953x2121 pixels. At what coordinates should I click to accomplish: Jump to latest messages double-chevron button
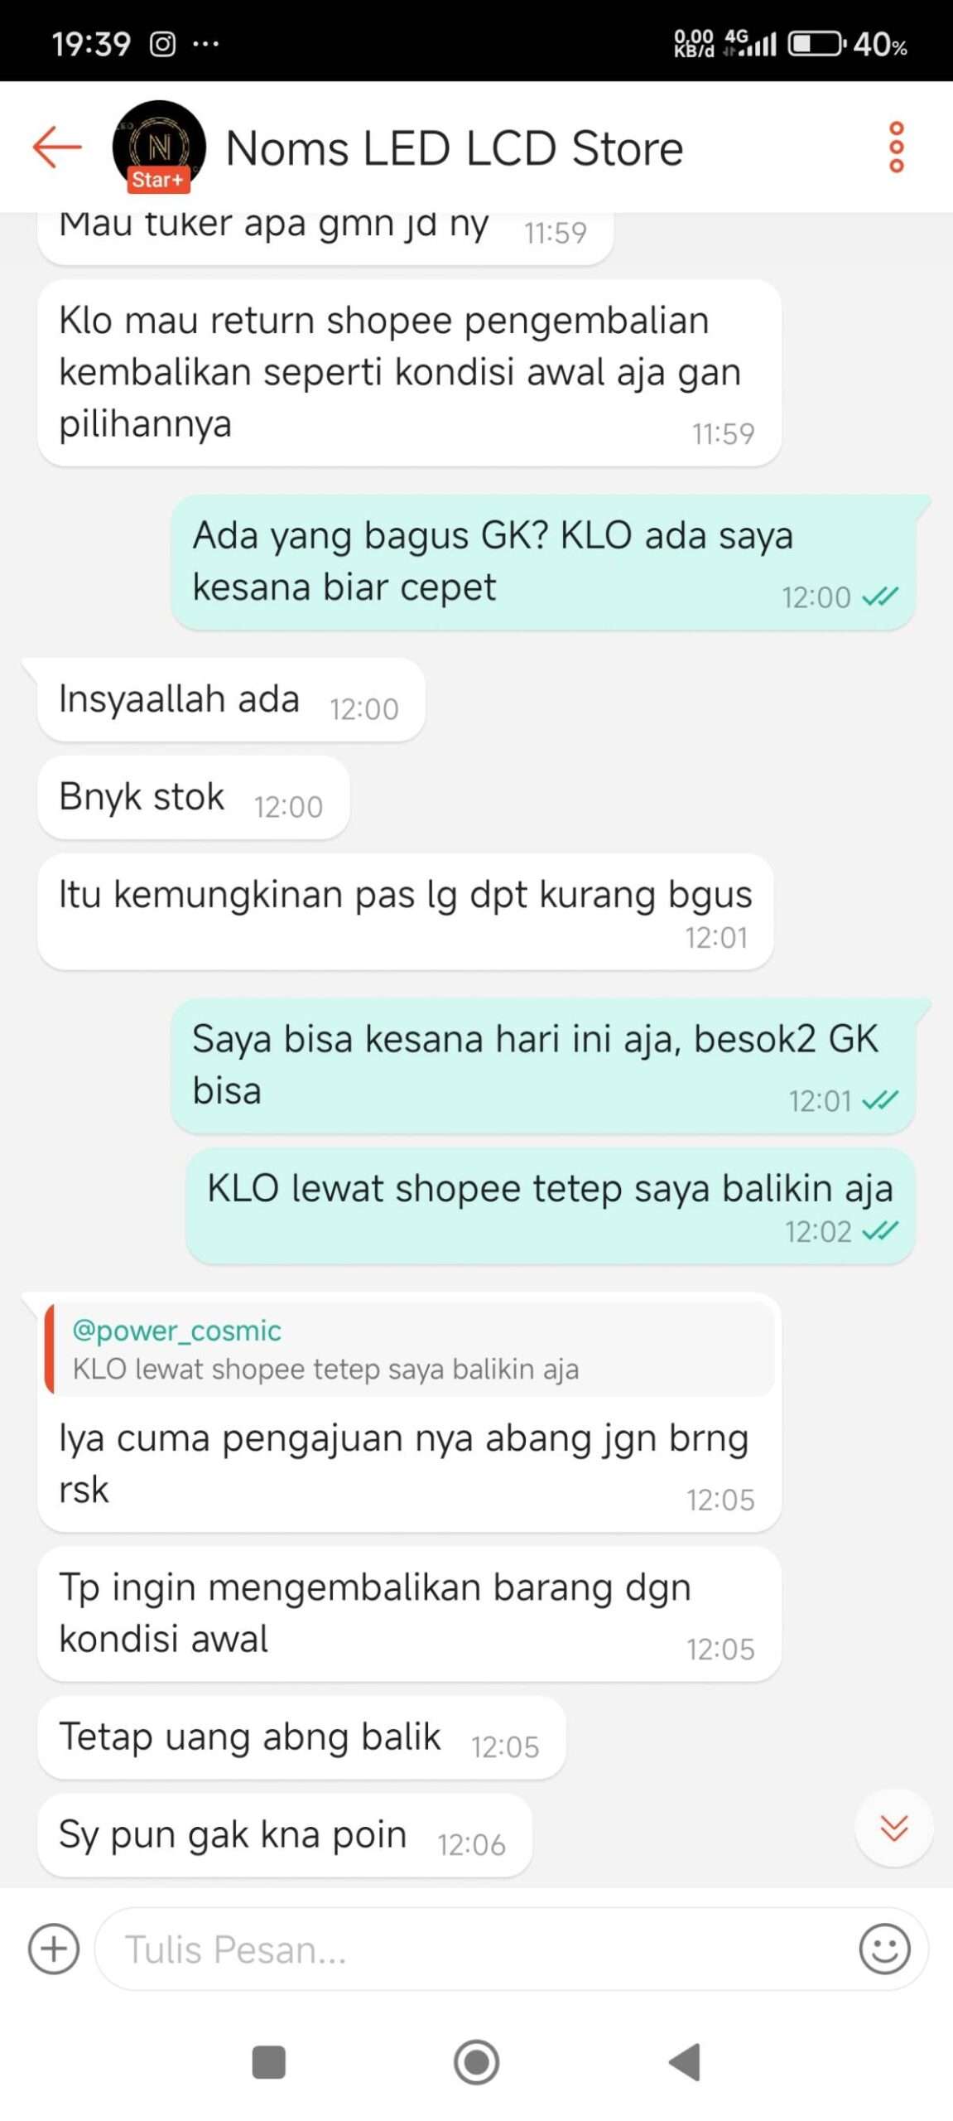[x=894, y=1828]
